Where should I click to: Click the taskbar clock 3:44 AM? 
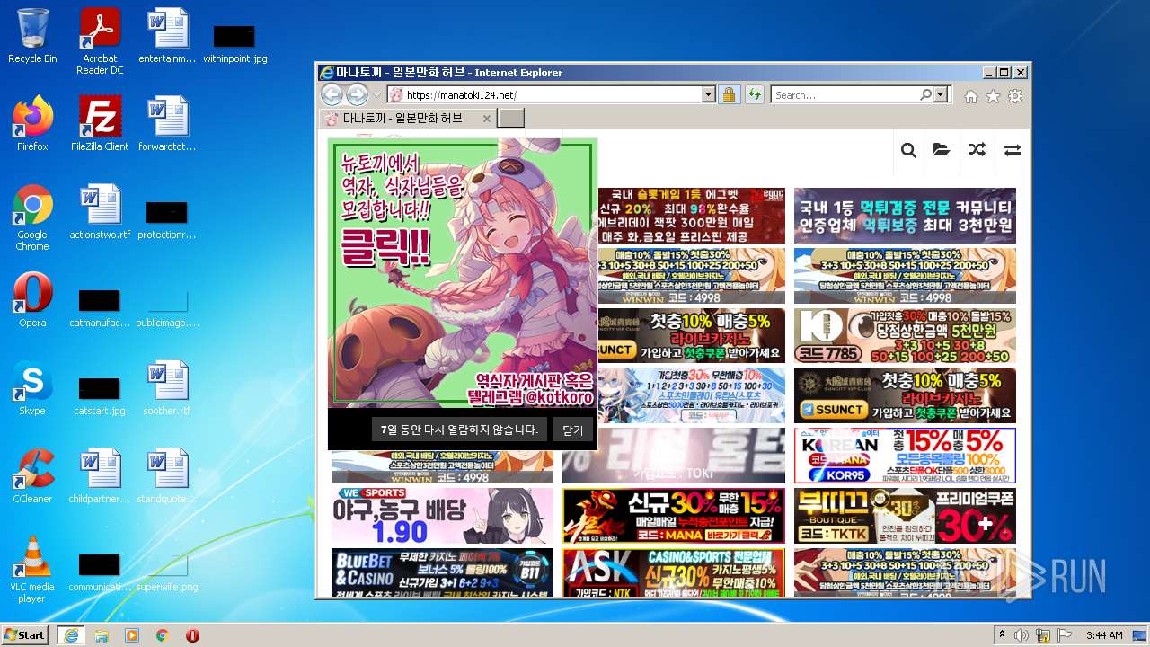[x=1103, y=635]
